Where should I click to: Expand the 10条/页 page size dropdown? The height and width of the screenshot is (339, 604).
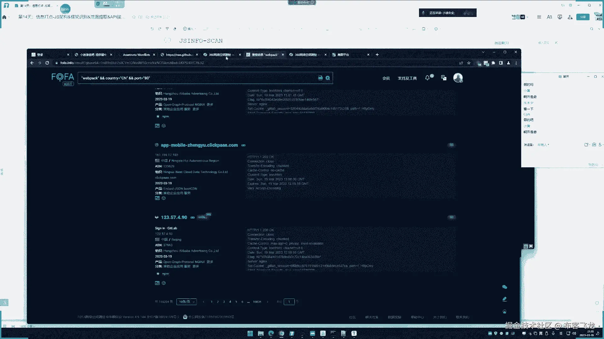click(187, 302)
